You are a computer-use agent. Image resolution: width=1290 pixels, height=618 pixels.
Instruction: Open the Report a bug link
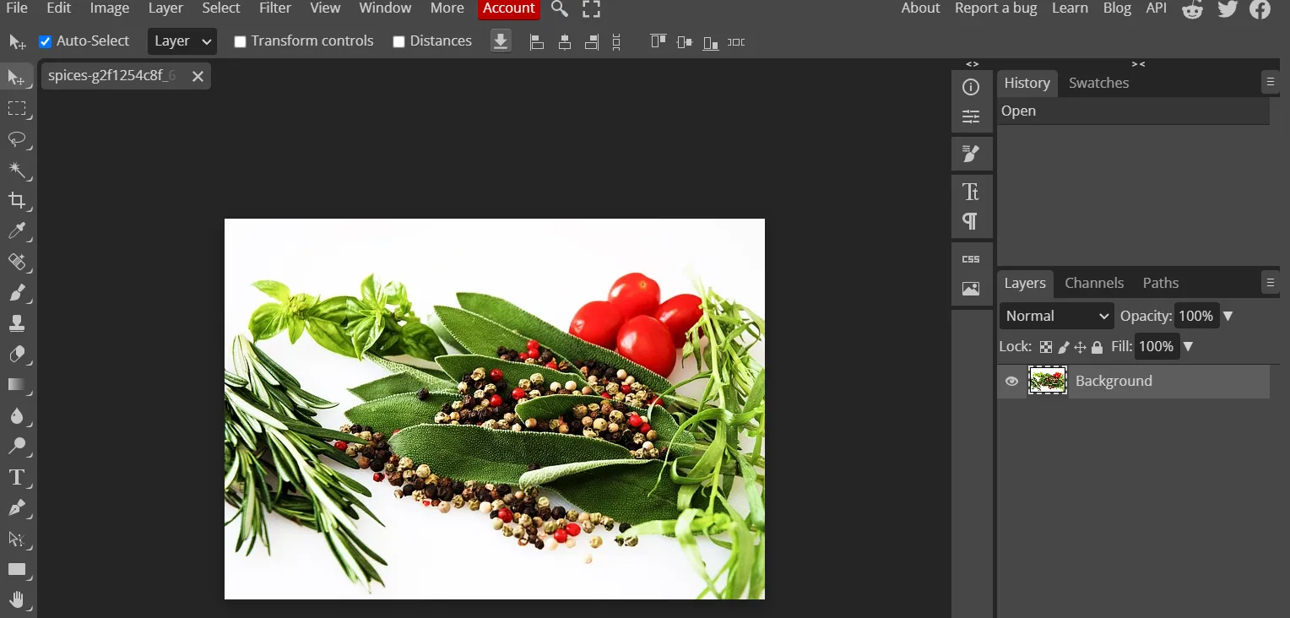tap(995, 8)
